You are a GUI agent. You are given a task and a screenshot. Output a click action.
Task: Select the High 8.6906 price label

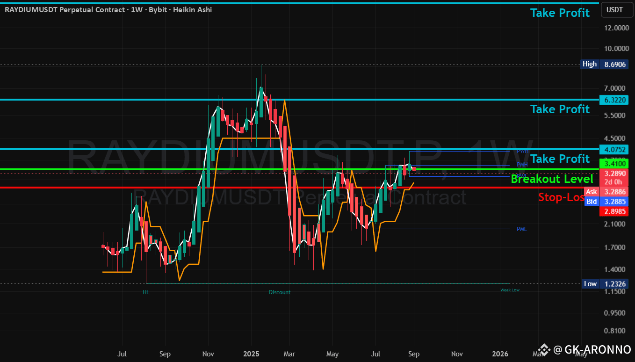[604, 64]
